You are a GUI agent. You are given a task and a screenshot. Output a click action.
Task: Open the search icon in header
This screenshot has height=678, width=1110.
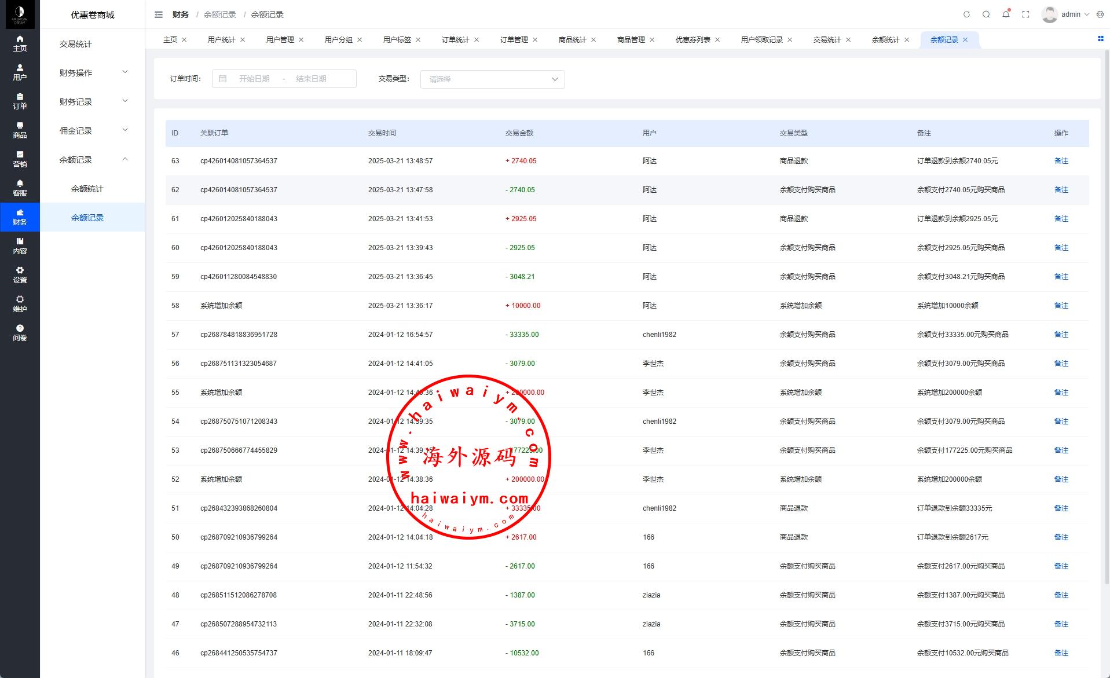click(x=986, y=14)
